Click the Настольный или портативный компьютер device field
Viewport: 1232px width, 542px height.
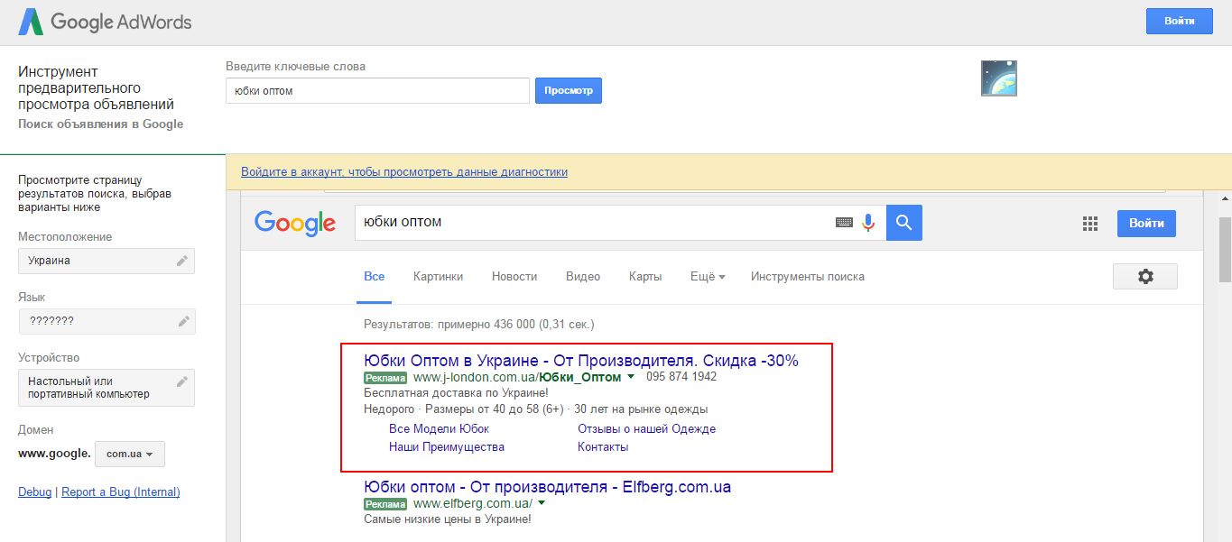coord(107,388)
